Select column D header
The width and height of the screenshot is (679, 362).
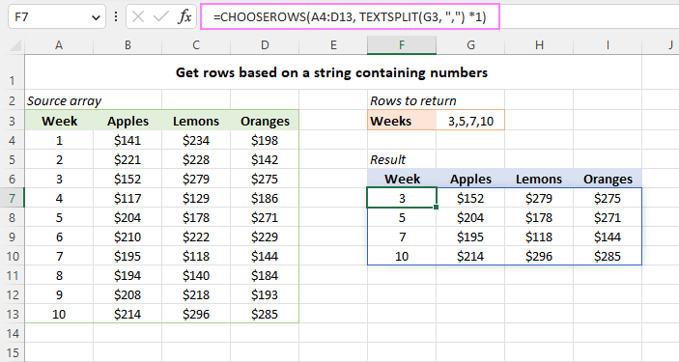[x=265, y=44]
